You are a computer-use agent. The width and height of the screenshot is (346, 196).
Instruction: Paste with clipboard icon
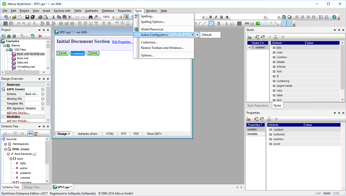click(x=64, y=17)
